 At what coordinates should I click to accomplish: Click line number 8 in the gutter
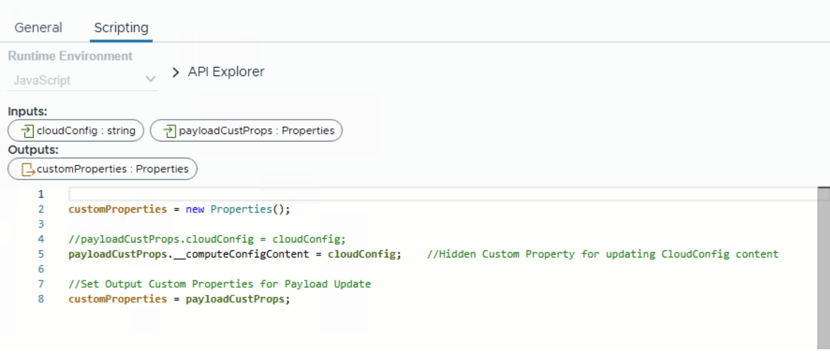41,299
